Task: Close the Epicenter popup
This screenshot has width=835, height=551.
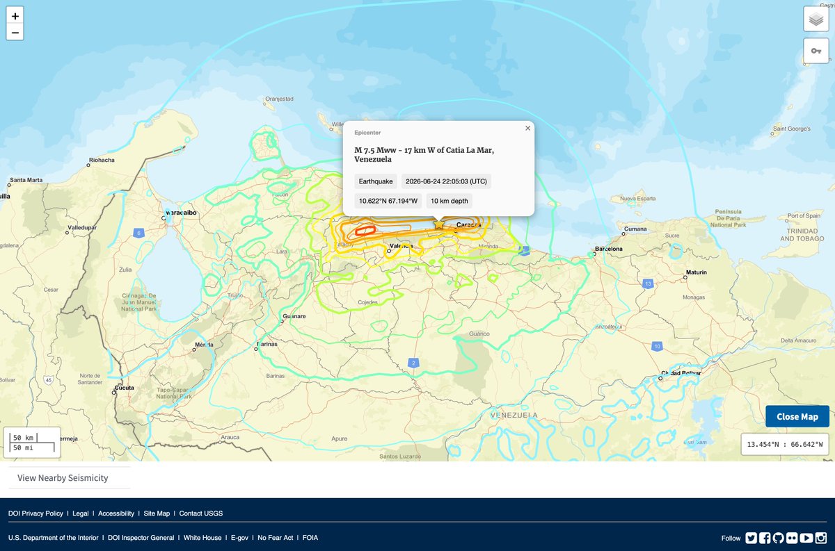Action: (527, 128)
